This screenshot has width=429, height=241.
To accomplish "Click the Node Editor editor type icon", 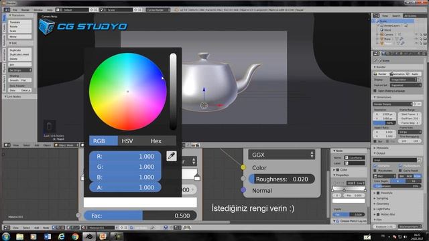I will (x=7, y=228).
